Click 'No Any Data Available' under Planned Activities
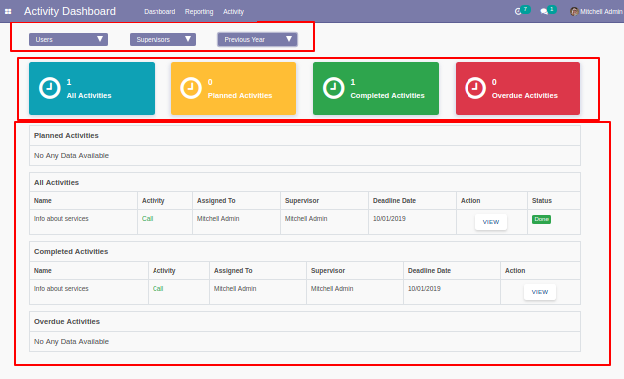624x379 pixels. pos(71,156)
